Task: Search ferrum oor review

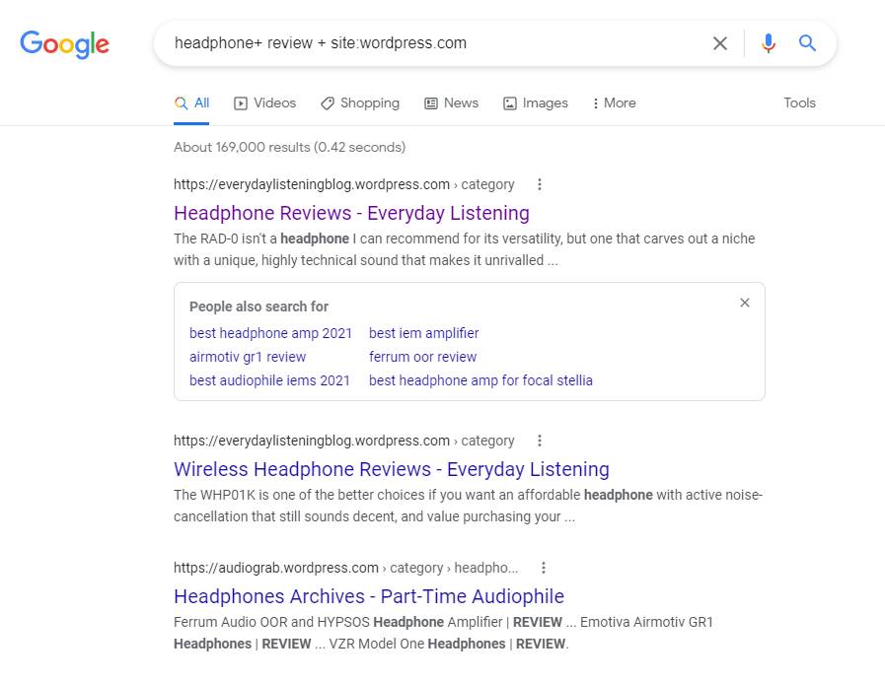Action: [422, 357]
